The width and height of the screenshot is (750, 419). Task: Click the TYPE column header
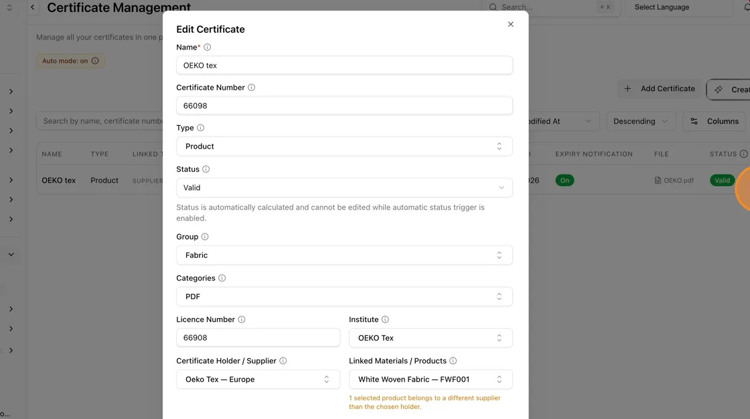100,154
